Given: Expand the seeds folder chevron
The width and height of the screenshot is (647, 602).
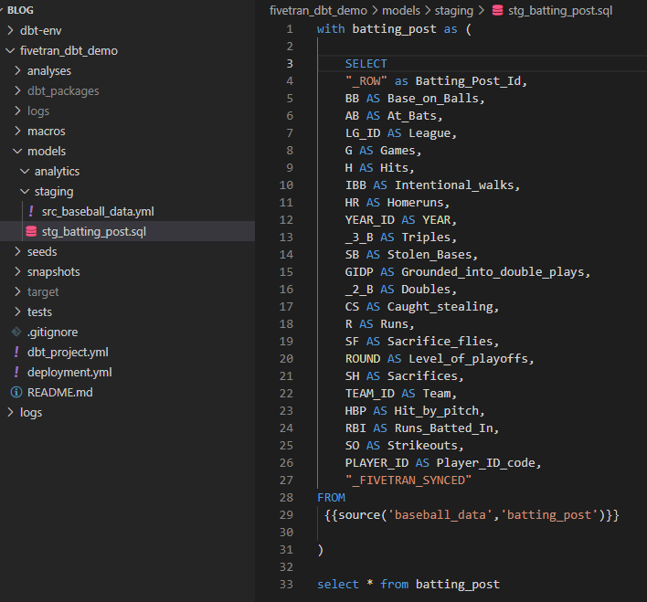Looking at the screenshot, I should [x=17, y=252].
